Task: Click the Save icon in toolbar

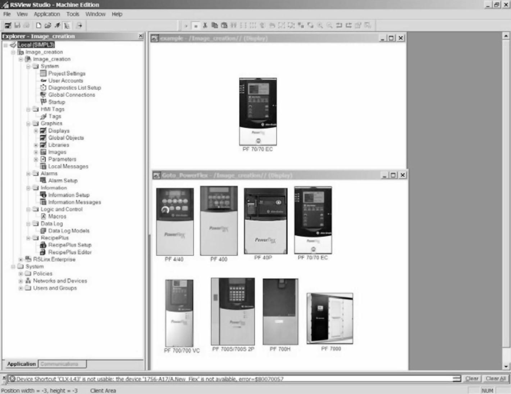Action: tap(17, 25)
